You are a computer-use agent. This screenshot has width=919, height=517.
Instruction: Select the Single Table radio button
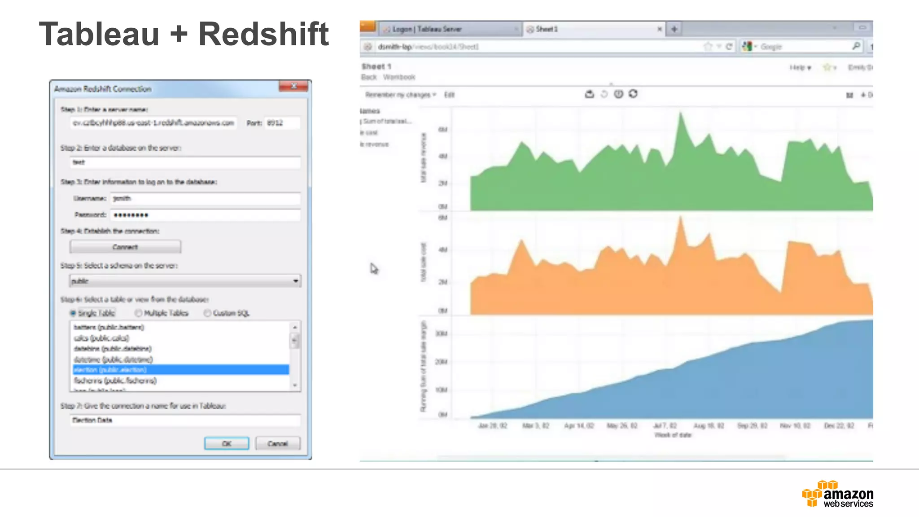[73, 313]
